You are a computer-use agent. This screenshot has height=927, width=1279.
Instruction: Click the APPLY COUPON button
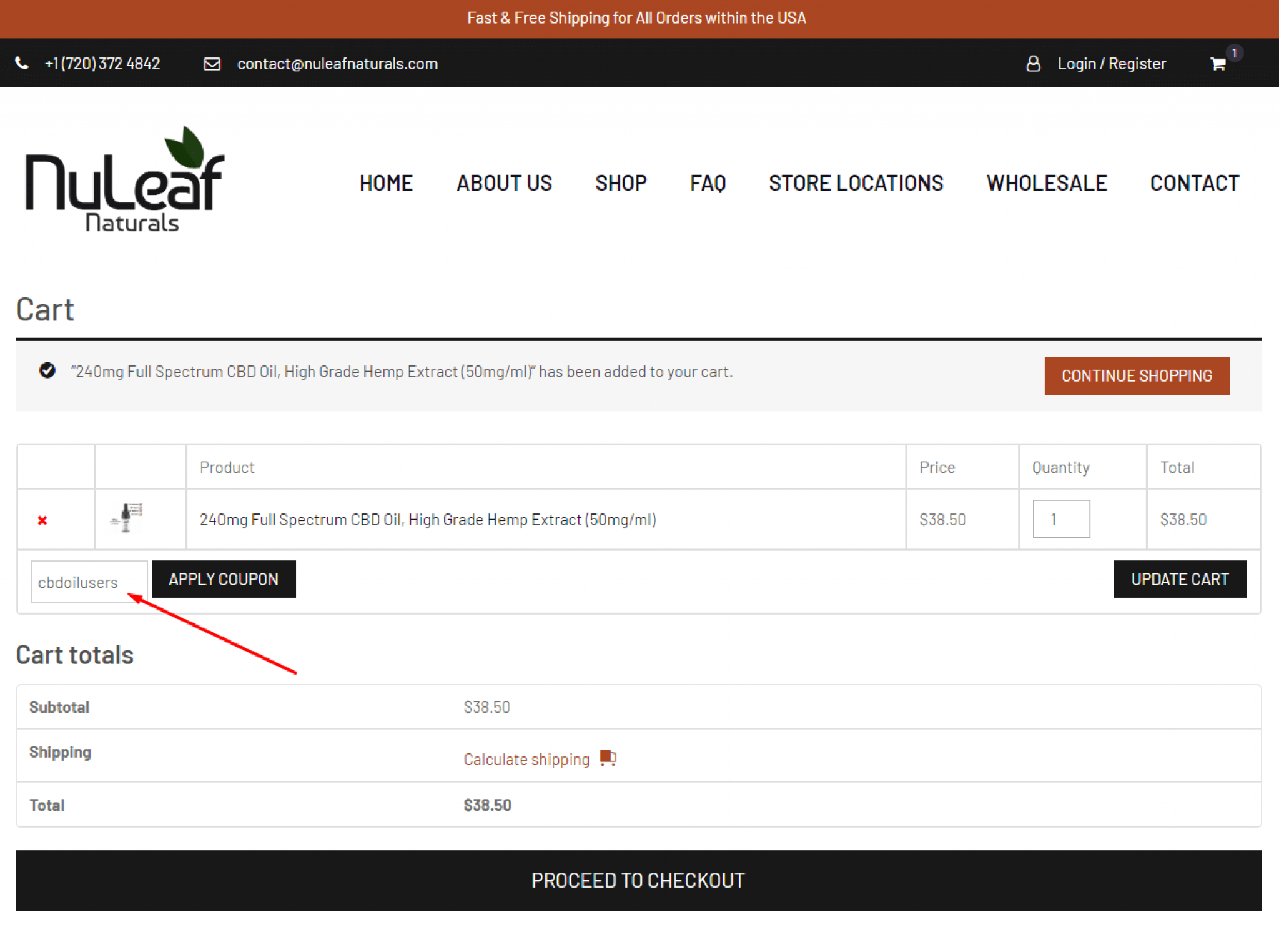(224, 579)
